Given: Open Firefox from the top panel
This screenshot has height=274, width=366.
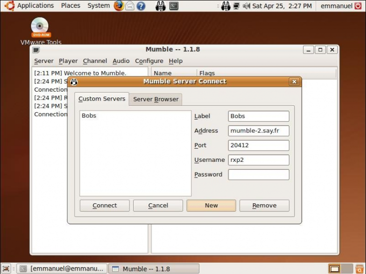Looking at the screenshot, I should click(119, 6).
